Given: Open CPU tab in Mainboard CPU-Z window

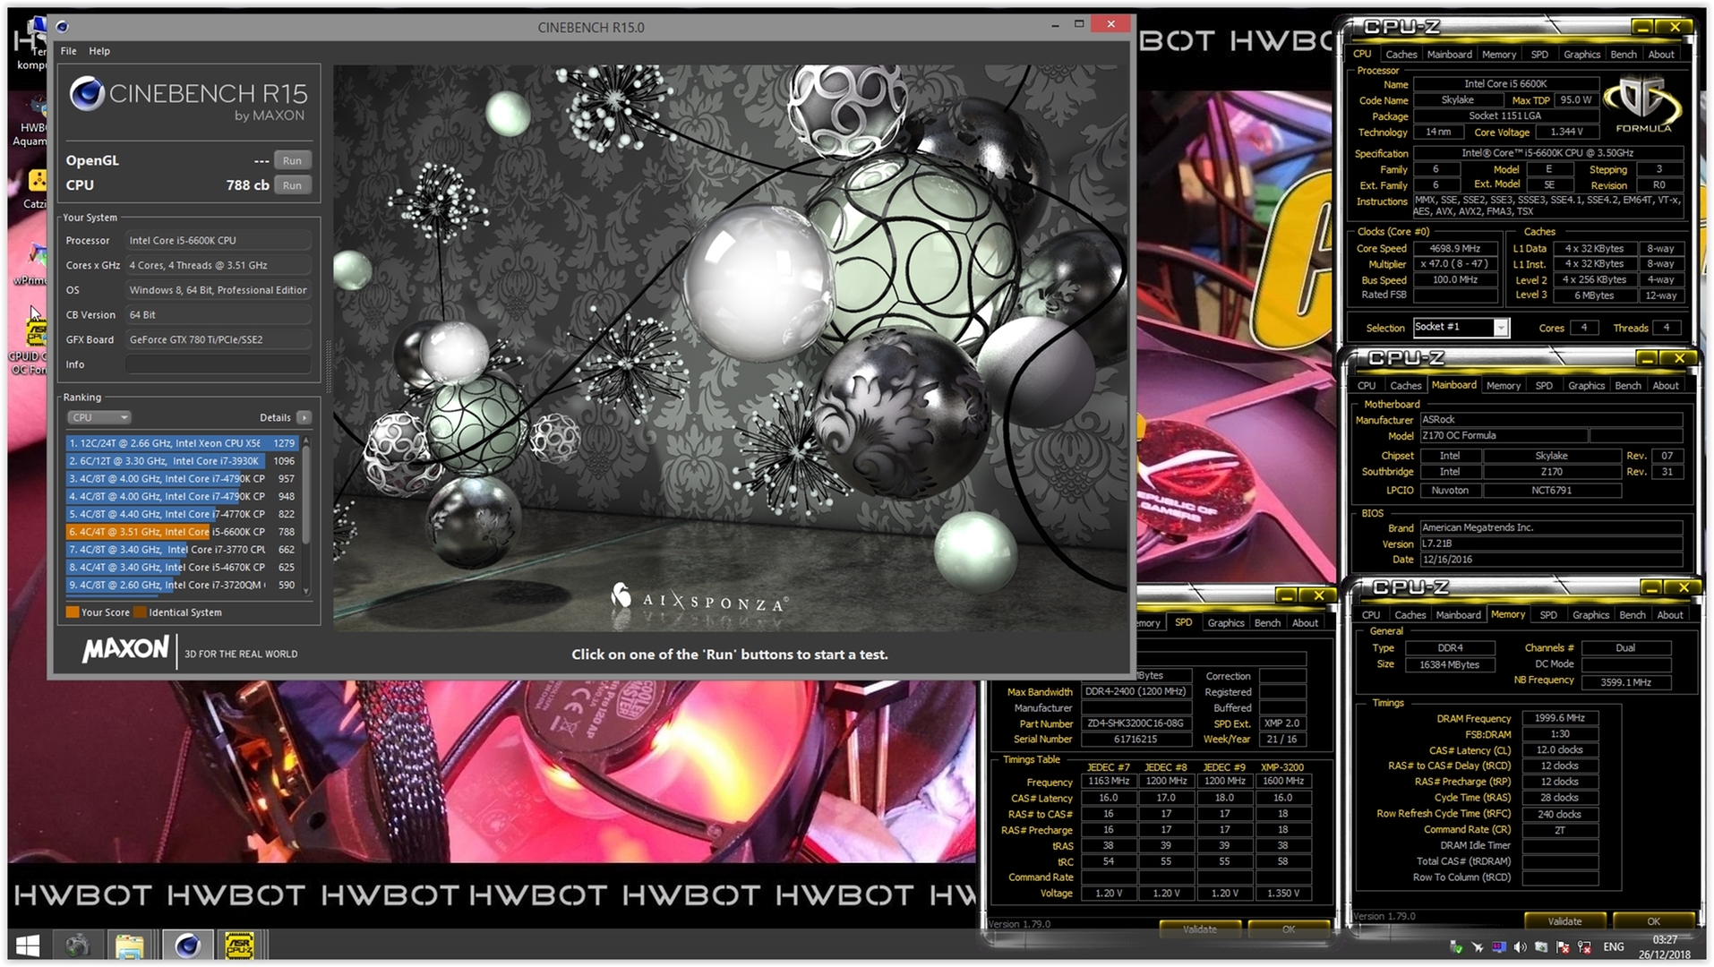Looking at the screenshot, I should coord(1367,386).
